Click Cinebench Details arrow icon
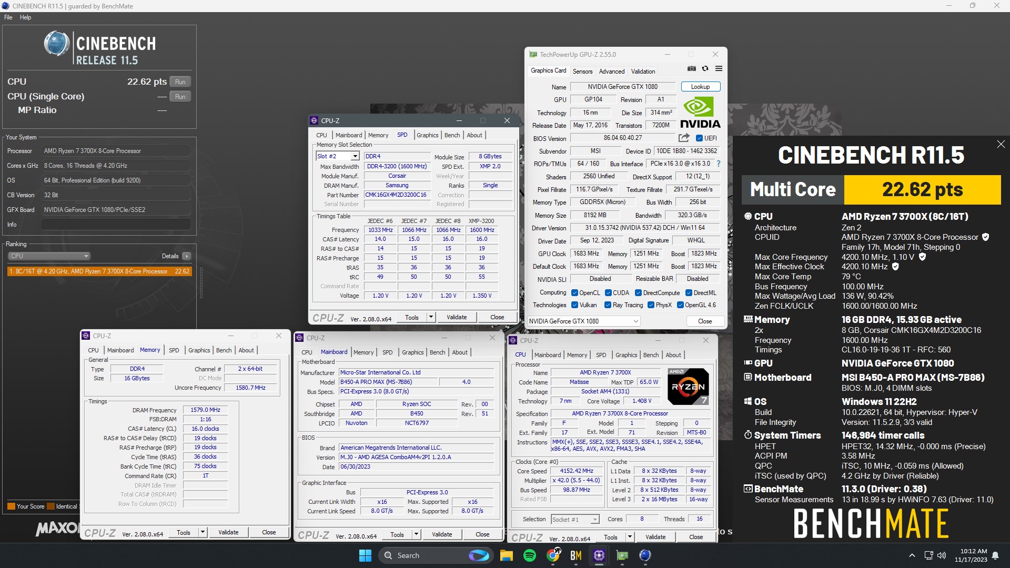 [187, 256]
